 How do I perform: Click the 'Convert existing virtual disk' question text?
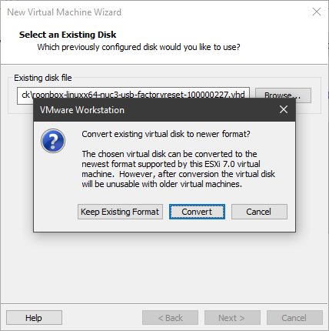pyautogui.click(x=166, y=134)
